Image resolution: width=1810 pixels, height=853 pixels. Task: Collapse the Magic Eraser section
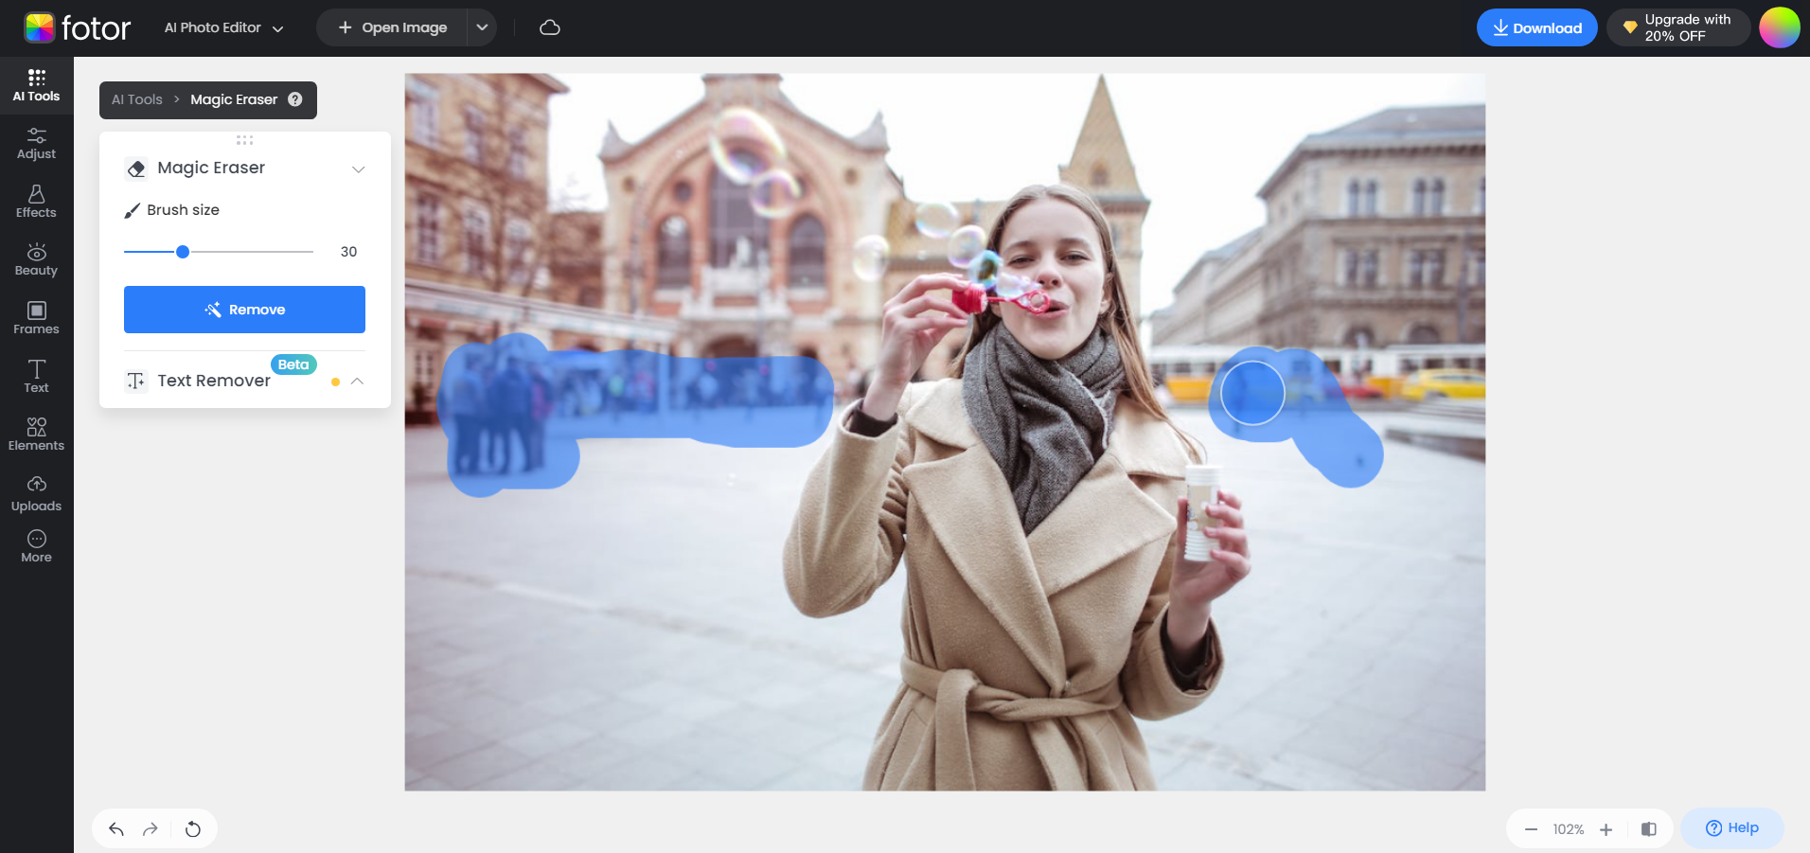(x=358, y=169)
